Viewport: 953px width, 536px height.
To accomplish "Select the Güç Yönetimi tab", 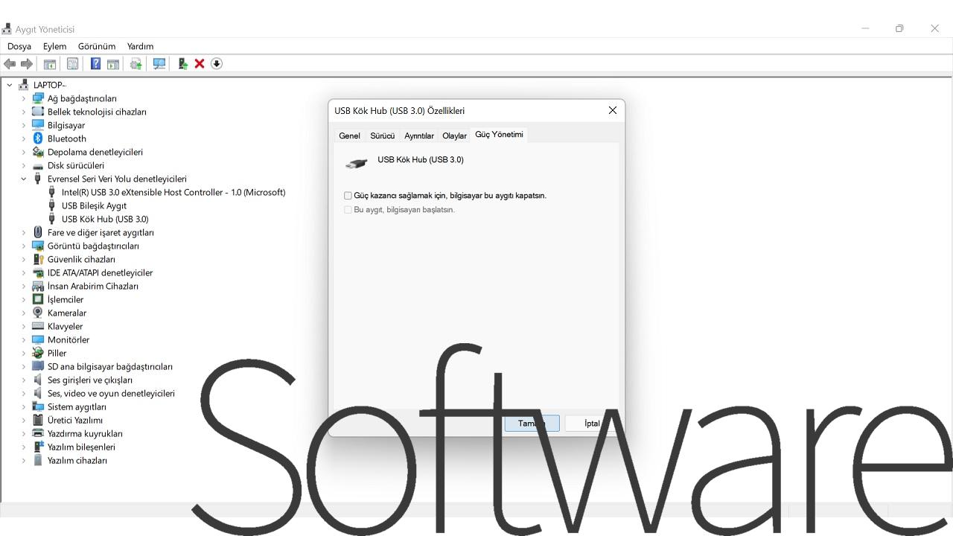I will coord(499,135).
